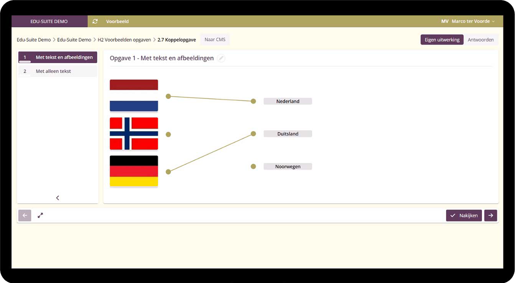Select the connector dot left of Noorwegen
This screenshot has height=283, width=515.
[253, 167]
